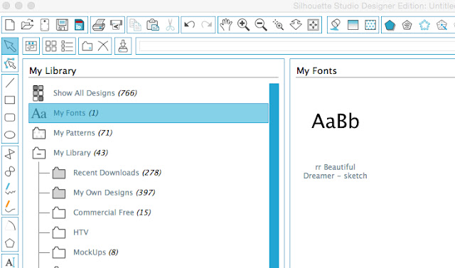Pick the Regular Polygon pentagon tool

pos(10,243)
